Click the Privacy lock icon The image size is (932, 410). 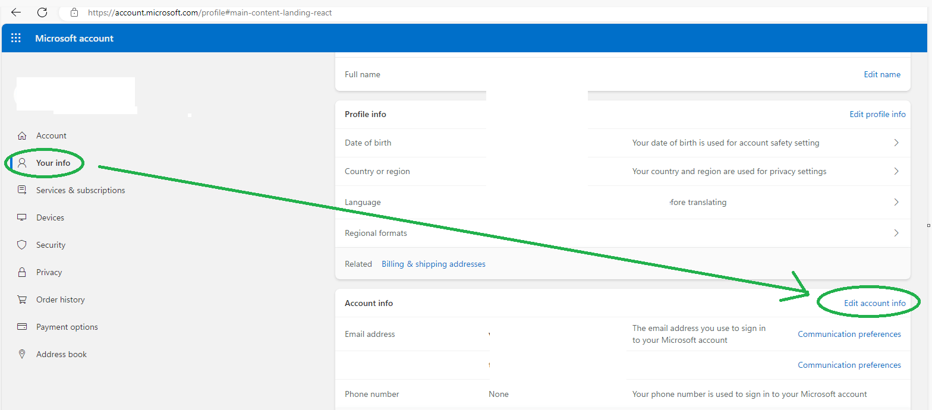[x=22, y=272]
